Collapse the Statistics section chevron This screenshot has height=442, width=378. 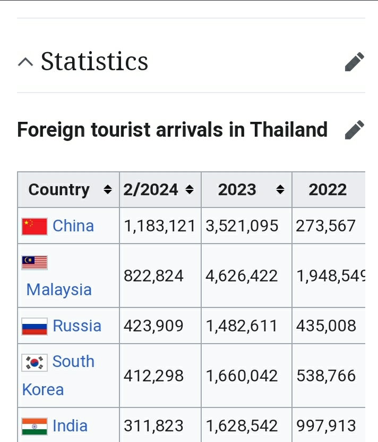coord(25,62)
